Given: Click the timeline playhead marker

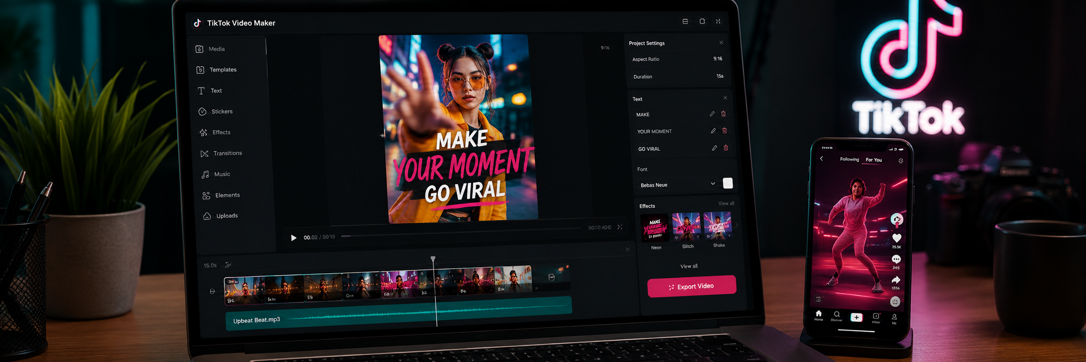Looking at the screenshot, I should tap(433, 259).
